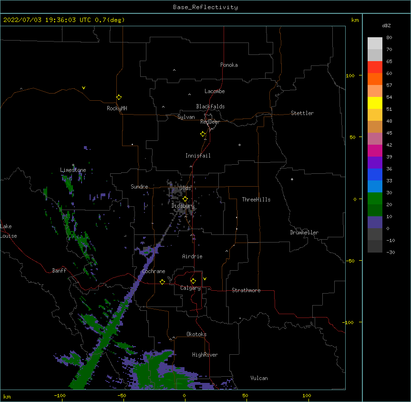
Task: Click the RockyMH label
Action: point(117,108)
